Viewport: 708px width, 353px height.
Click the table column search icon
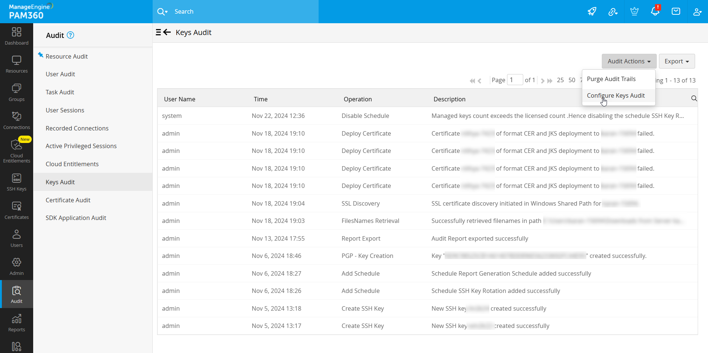[x=694, y=98]
